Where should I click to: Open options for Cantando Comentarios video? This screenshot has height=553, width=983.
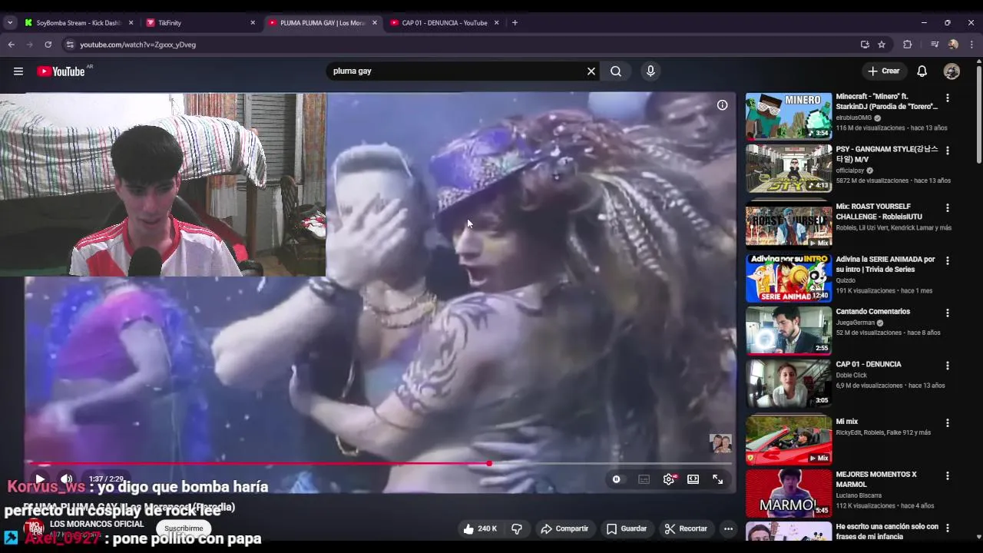click(948, 313)
